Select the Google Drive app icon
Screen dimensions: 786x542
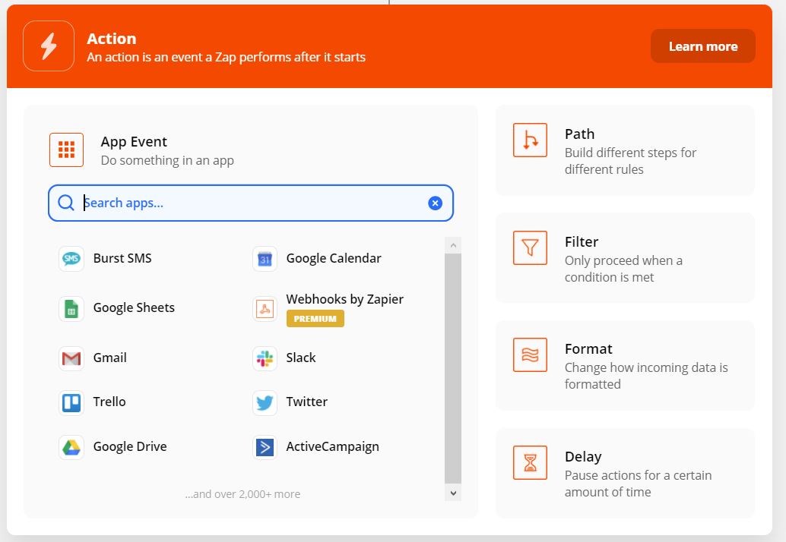71,447
